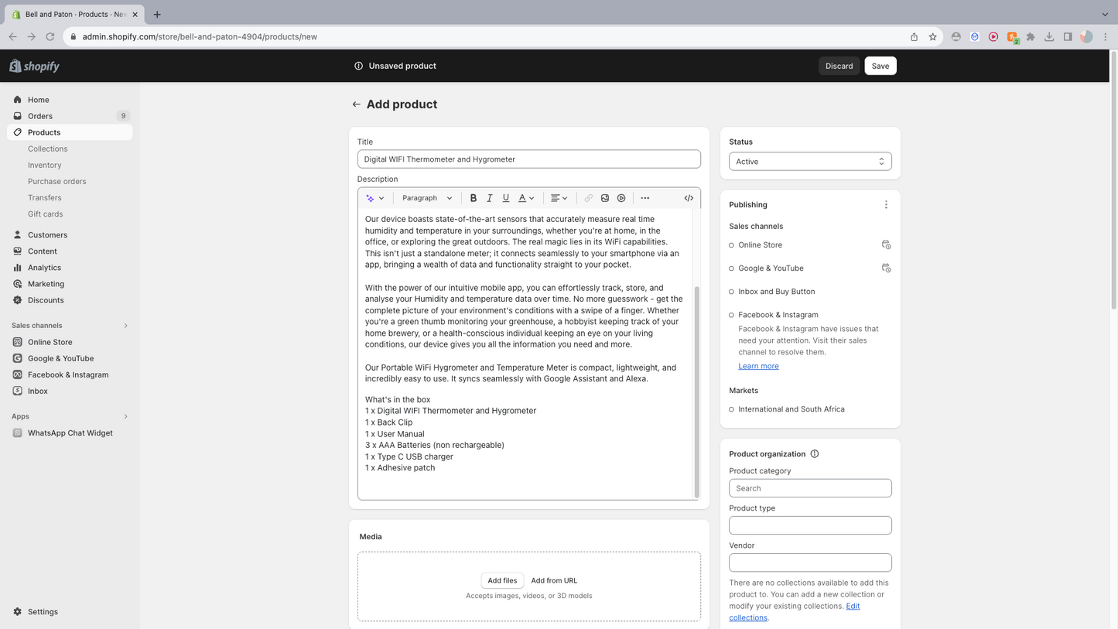This screenshot has width=1118, height=629.
Task: Click the insert image icon
Action: point(605,198)
